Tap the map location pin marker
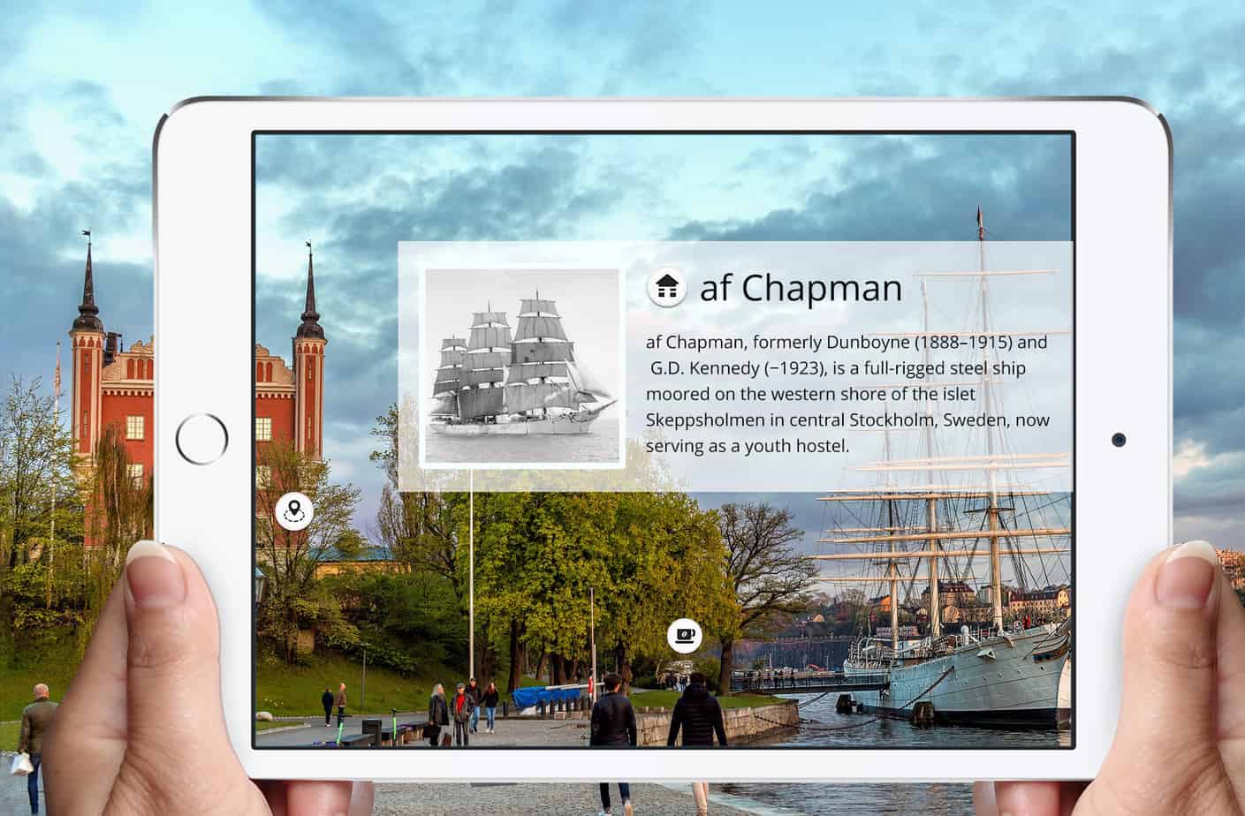Screen dimensions: 1245x816 coord(294,510)
